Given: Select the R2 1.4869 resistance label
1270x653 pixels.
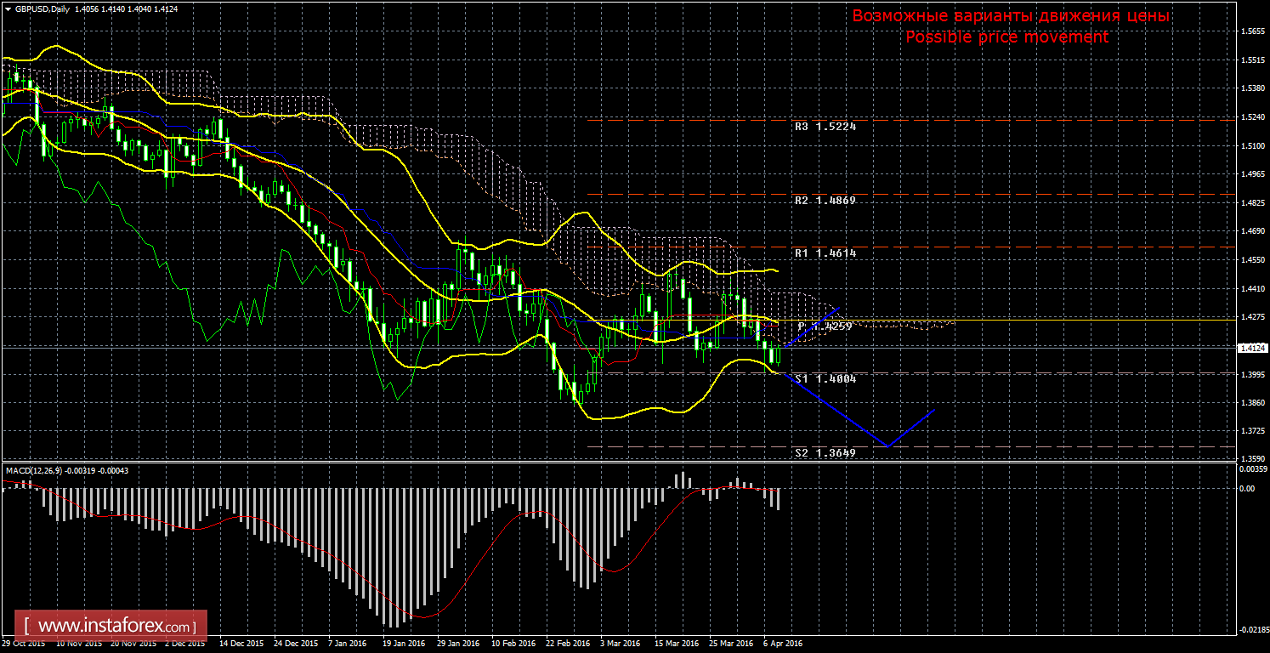Looking at the screenshot, I should (x=825, y=201).
